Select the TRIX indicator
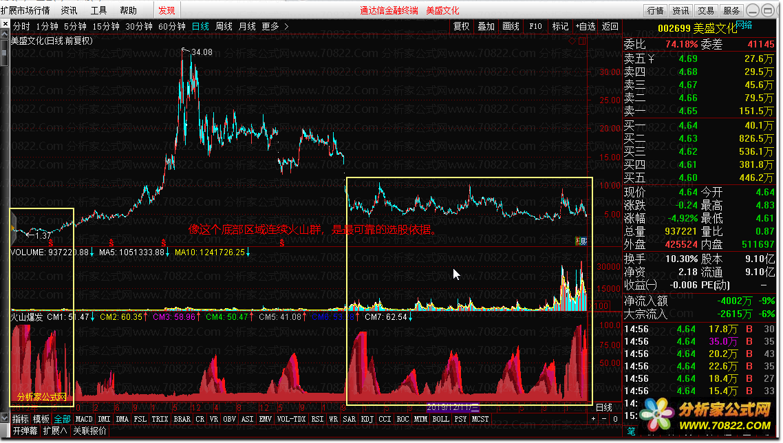This screenshot has width=783, height=443. [160, 419]
